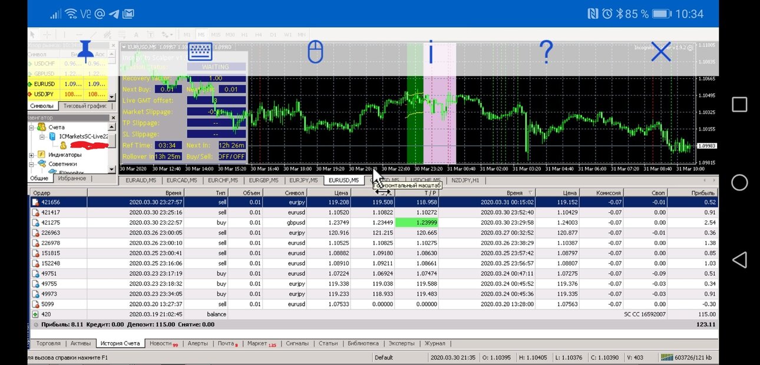Open the Общие tab in Navigator
760x365 pixels.
click(x=39, y=178)
